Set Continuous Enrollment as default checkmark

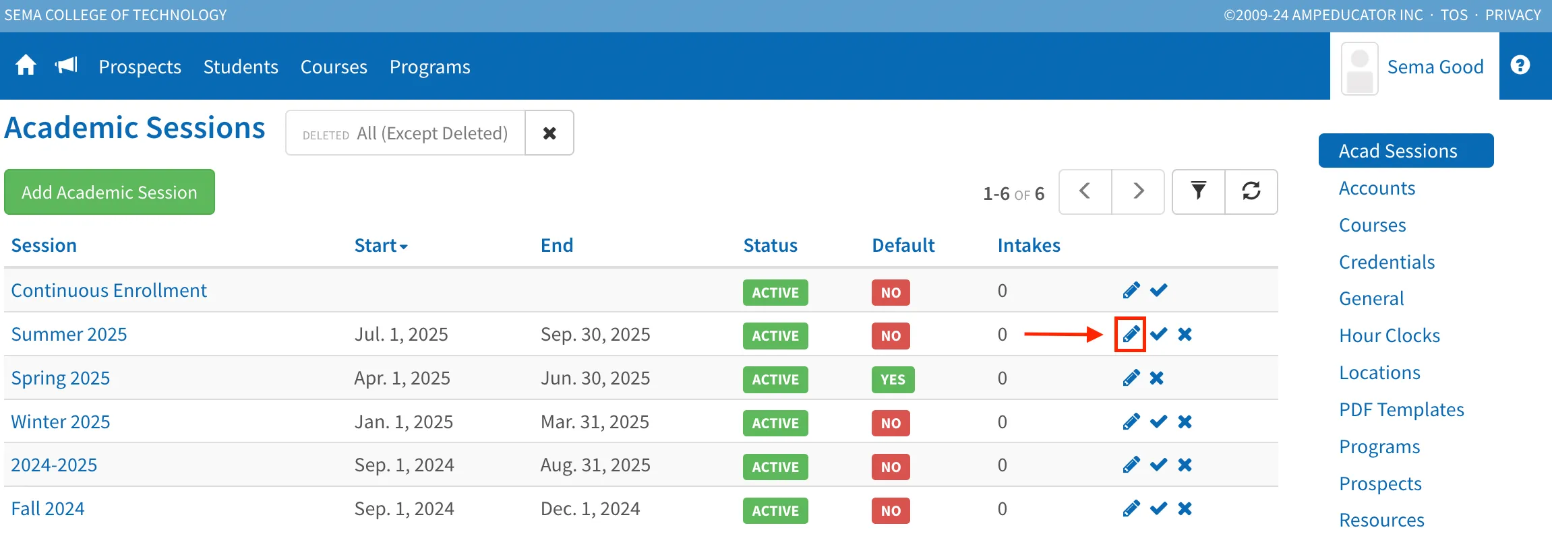pyautogui.click(x=1158, y=290)
